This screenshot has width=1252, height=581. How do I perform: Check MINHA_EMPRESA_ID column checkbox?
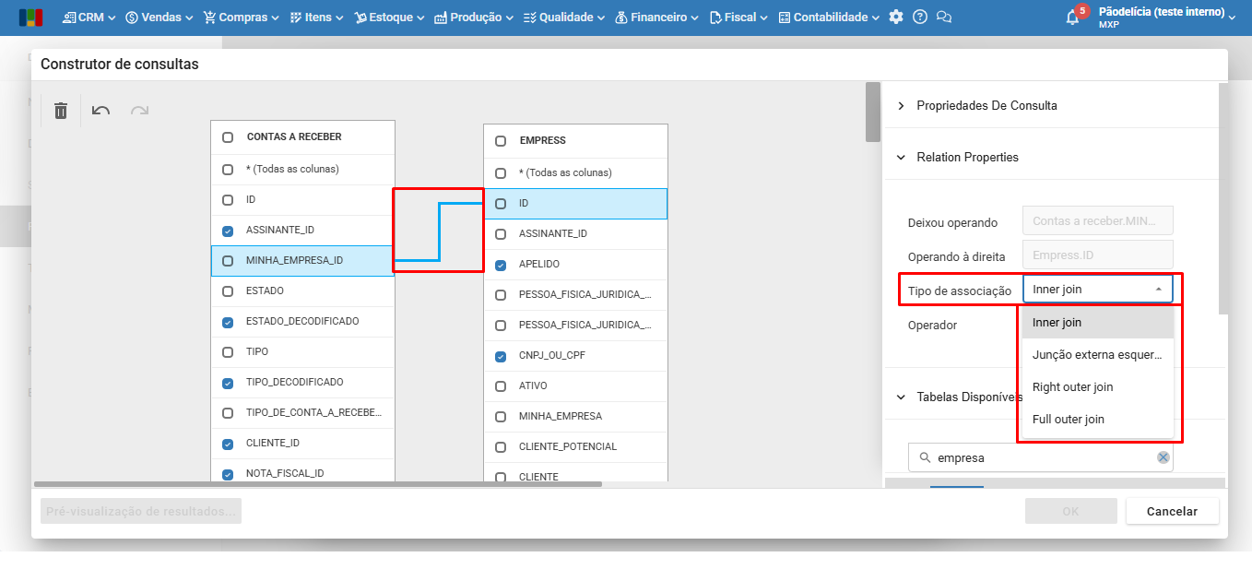pyautogui.click(x=228, y=261)
